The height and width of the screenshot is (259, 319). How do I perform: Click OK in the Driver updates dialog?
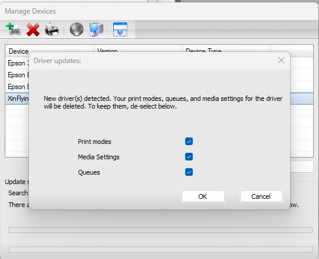click(x=203, y=196)
